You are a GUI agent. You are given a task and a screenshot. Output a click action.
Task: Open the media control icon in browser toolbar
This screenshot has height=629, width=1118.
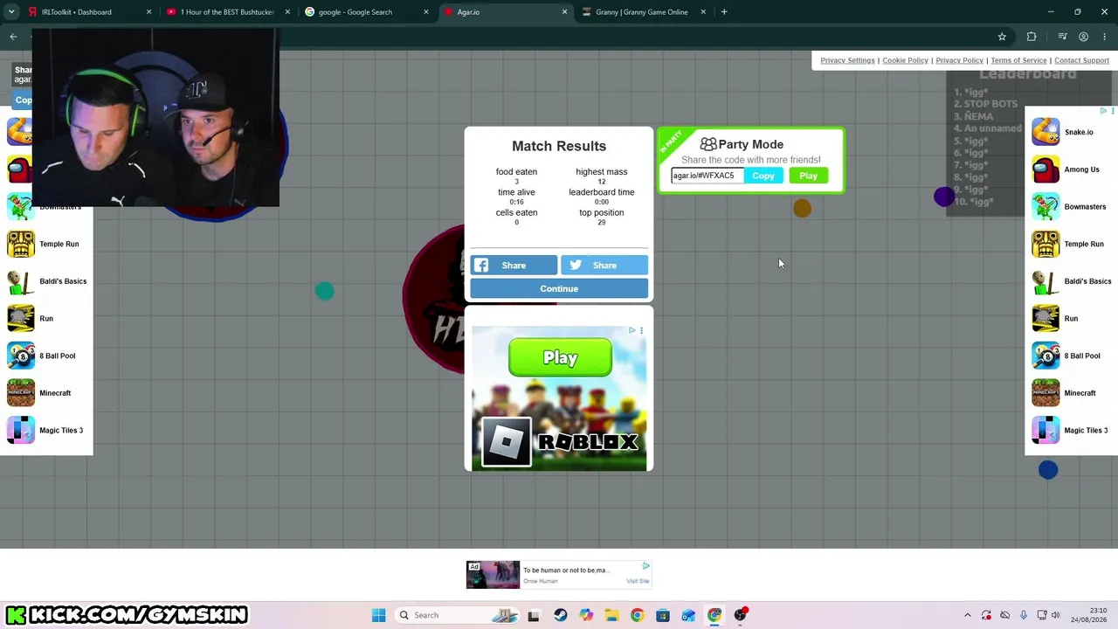point(1062,37)
